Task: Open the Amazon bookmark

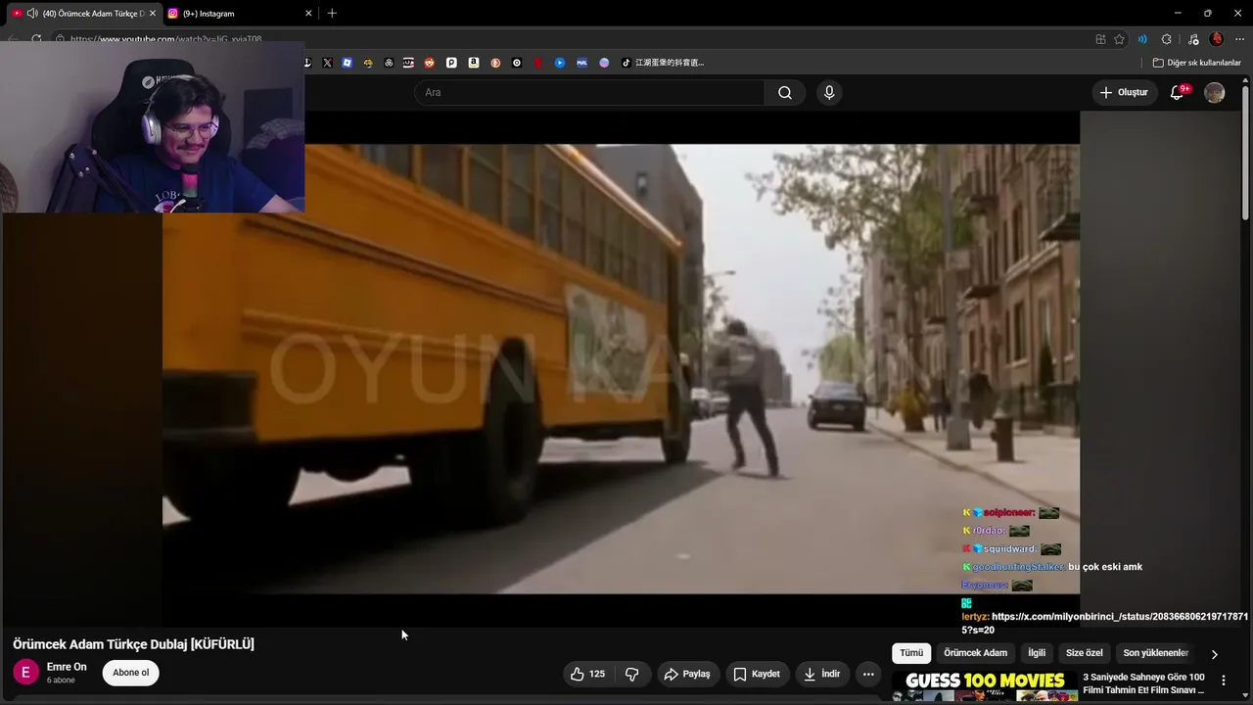Action: 474,63
